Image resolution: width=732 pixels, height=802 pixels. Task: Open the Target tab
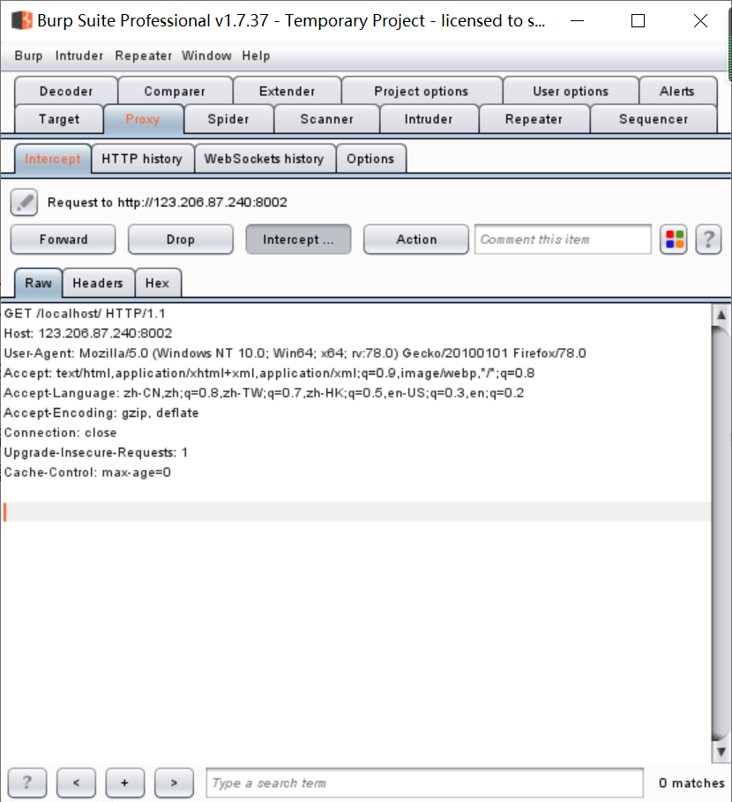point(59,119)
